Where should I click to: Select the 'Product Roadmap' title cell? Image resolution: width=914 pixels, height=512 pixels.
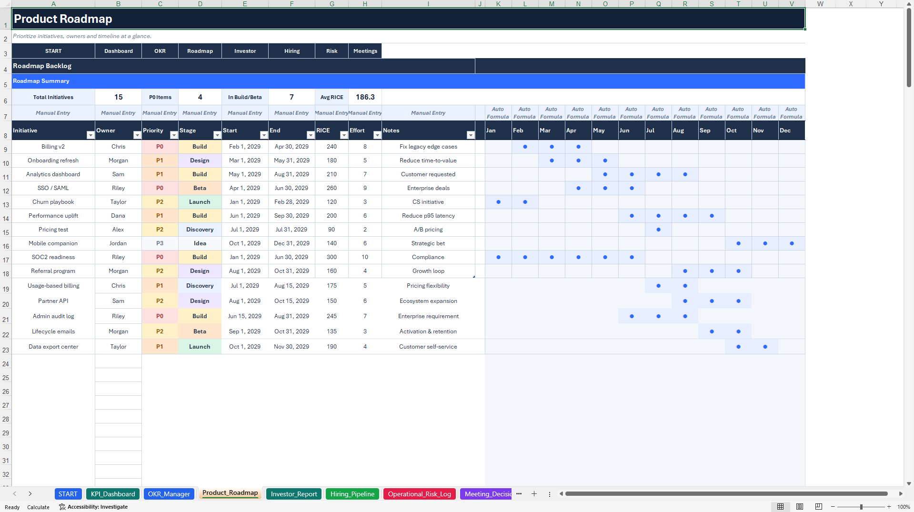[x=408, y=19]
